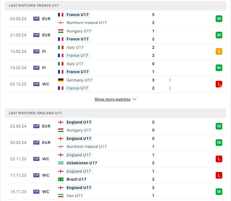
Task: Open the 02.12.23 WC match row
Action: point(115,84)
